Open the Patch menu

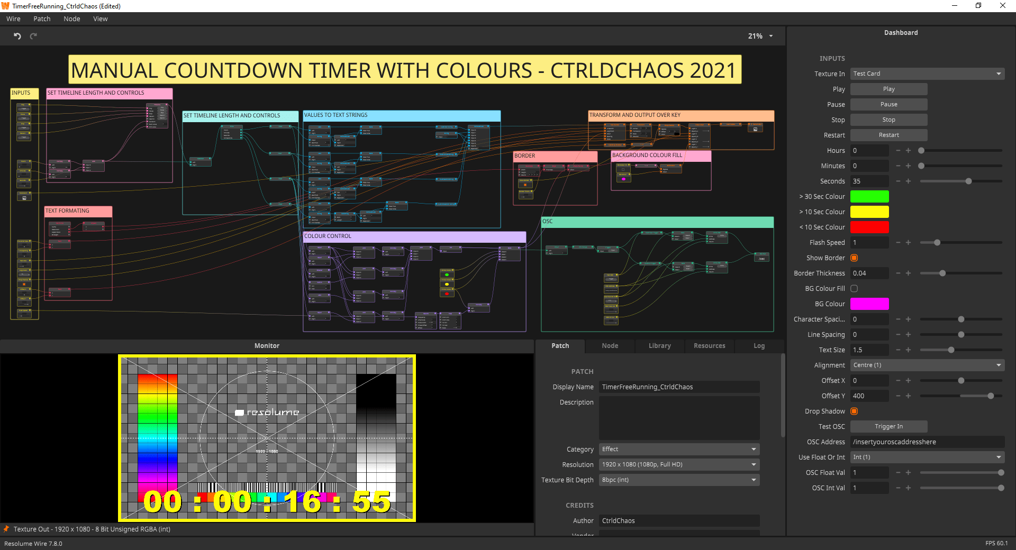(42, 19)
